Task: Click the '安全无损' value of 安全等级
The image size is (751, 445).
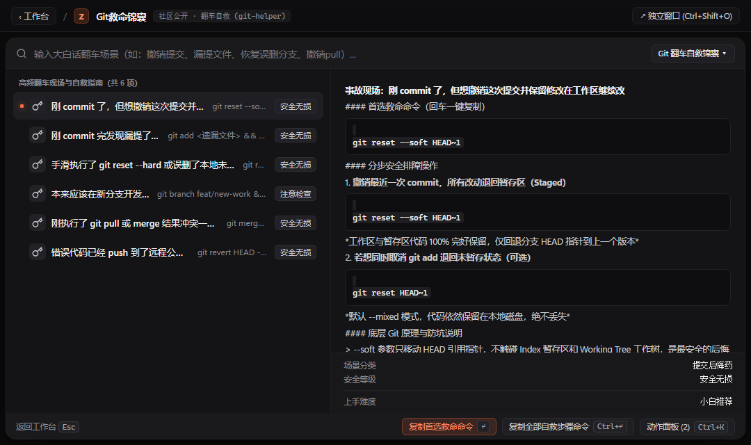Action: 716,379
